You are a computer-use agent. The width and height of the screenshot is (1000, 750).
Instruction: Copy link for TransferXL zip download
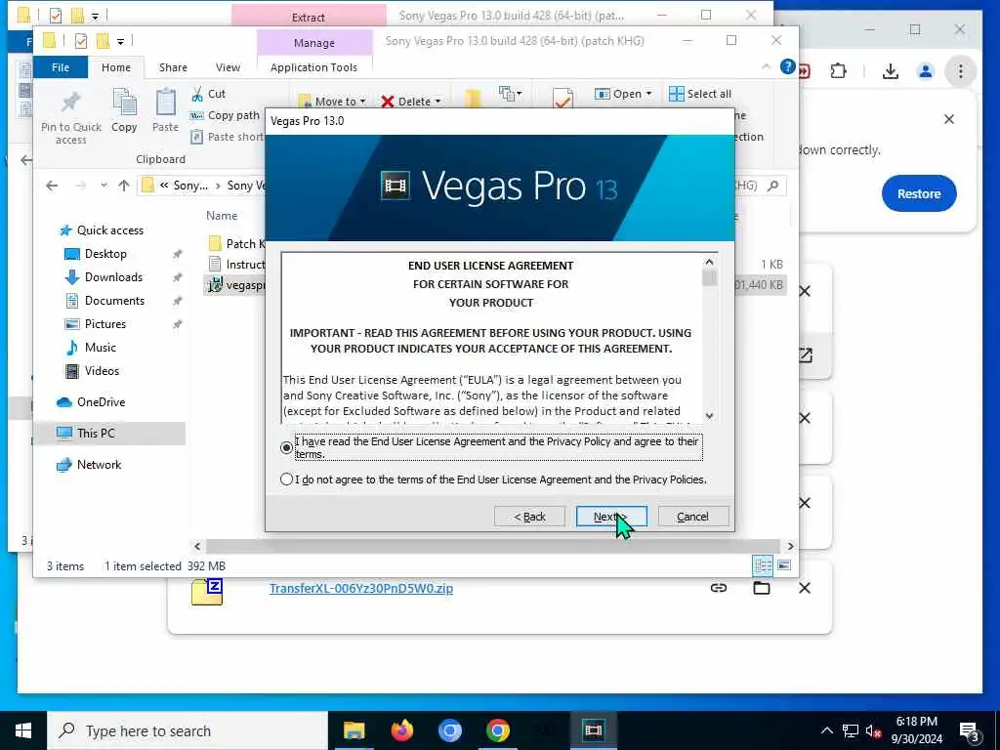click(x=719, y=588)
